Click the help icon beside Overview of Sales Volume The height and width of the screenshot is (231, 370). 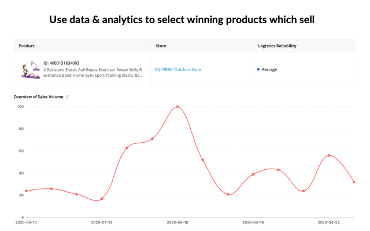(x=68, y=96)
